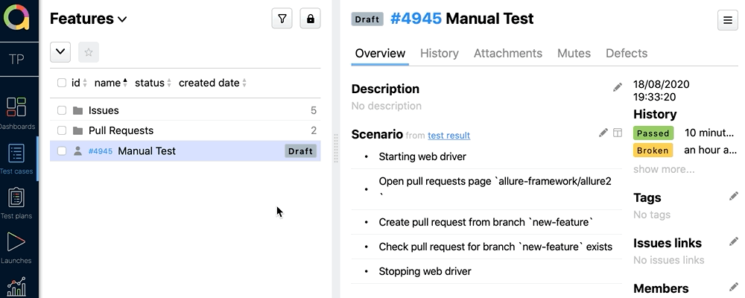The height and width of the screenshot is (298, 745).
Task: Check the Manual Test row checkbox
Action: pyautogui.click(x=62, y=151)
